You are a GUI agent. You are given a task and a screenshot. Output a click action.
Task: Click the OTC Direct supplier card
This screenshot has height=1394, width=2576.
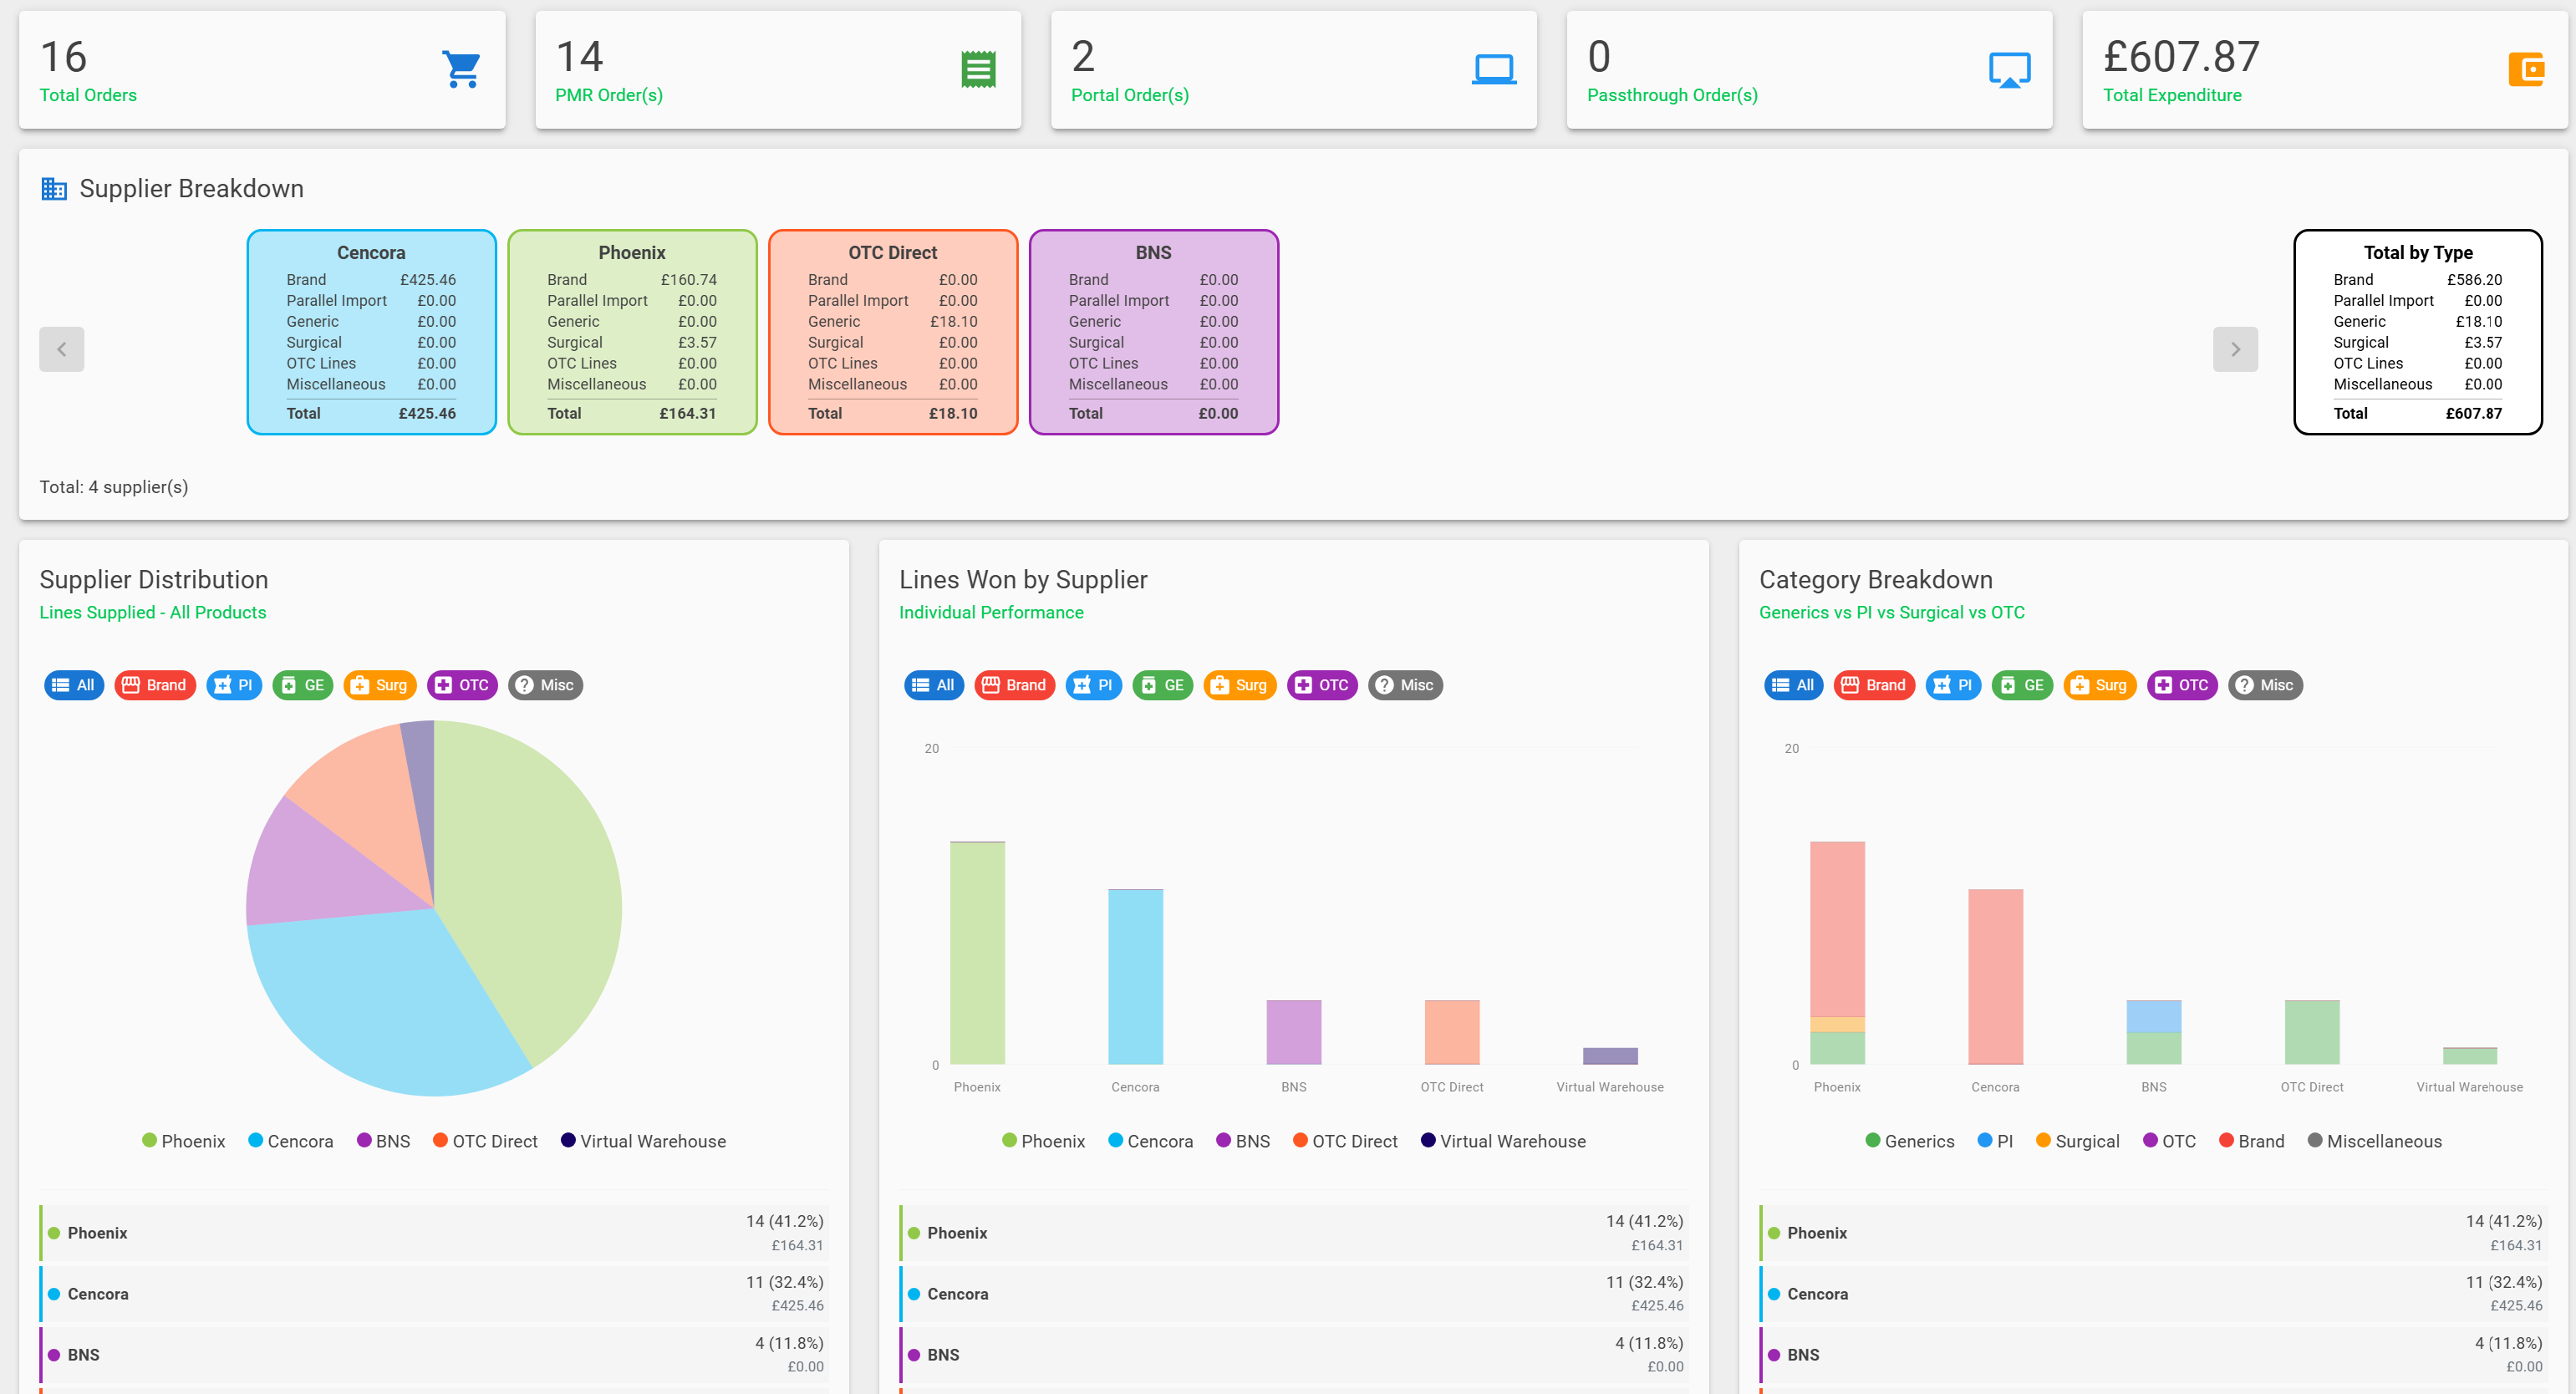tap(893, 332)
